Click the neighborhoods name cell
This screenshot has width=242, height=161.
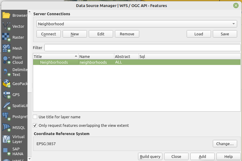click(x=96, y=62)
